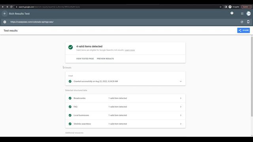Expand the Crawled successfully row chevron
This screenshot has width=253, height=142.
tap(181, 82)
